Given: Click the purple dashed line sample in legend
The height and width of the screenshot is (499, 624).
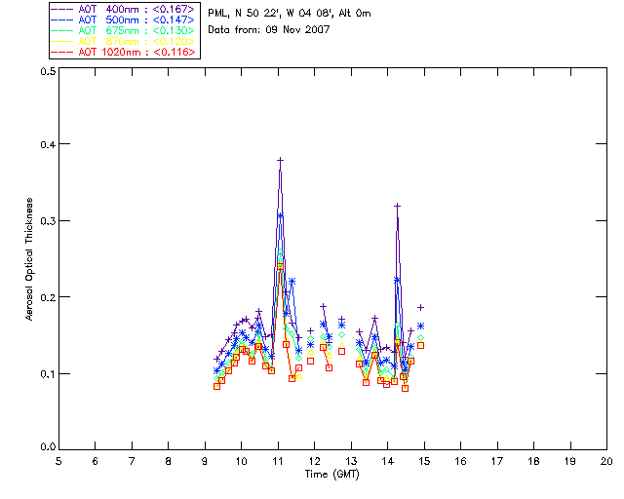Looking at the screenshot, I should 62,9.
